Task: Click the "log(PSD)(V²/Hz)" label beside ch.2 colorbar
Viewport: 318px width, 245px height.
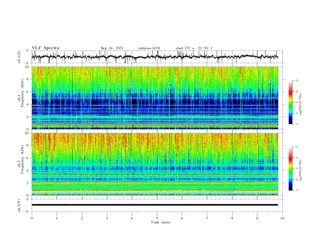Action: coord(300,170)
